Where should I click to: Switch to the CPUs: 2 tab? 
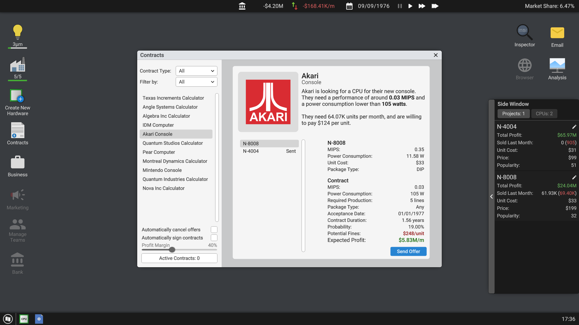(x=544, y=114)
